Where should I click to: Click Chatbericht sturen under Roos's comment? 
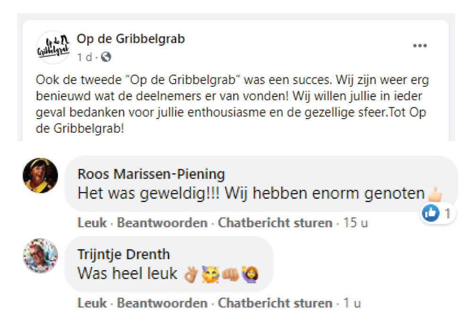(x=275, y=223)
